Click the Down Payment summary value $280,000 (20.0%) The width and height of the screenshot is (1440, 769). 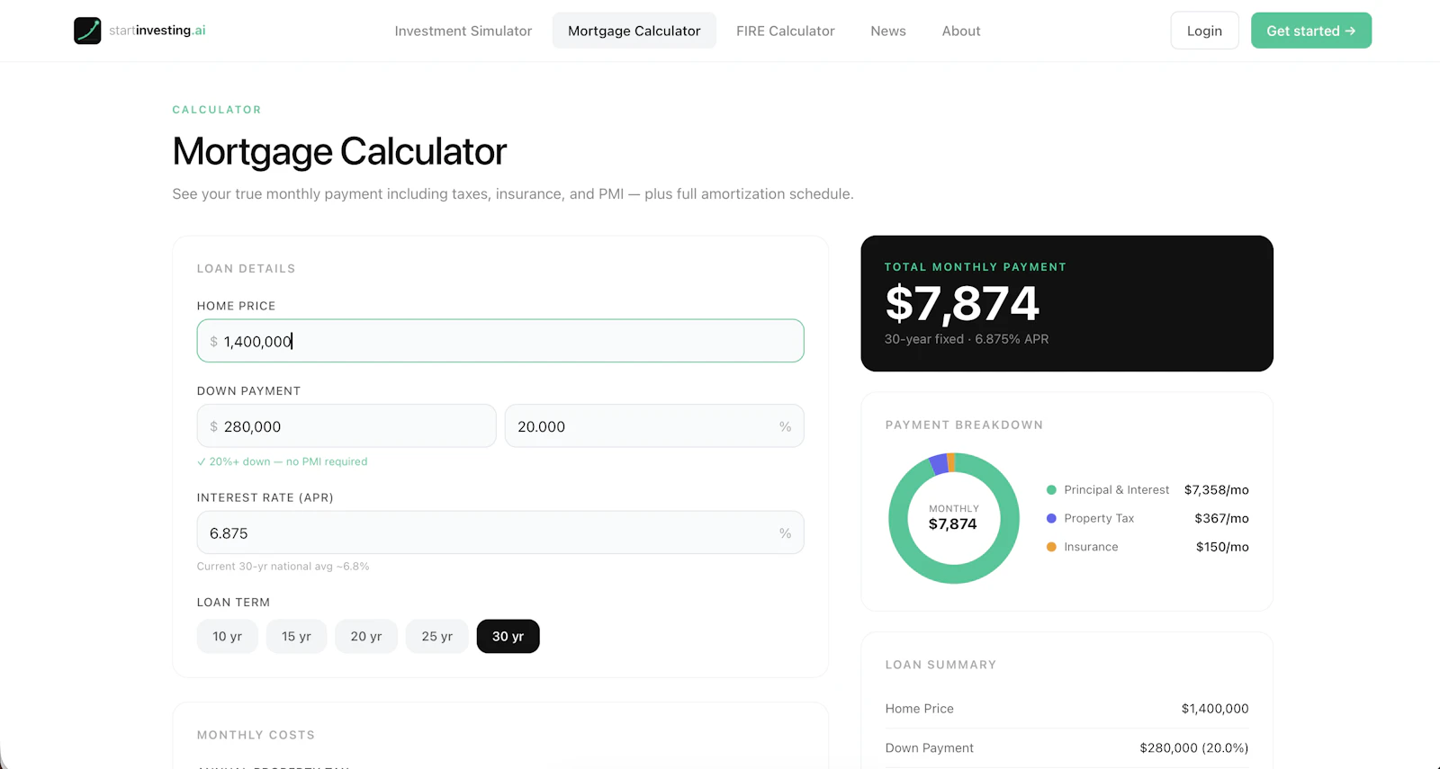point(1194,747)
